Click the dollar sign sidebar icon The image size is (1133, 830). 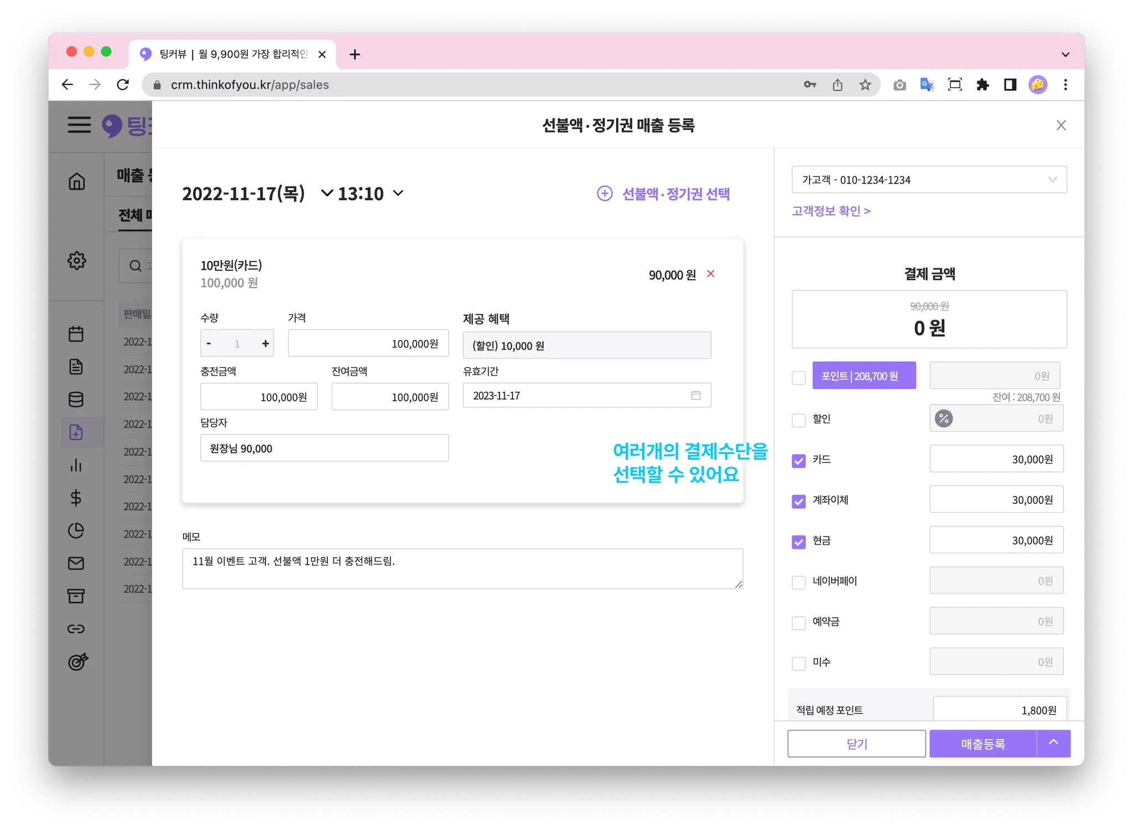tap(76, 498)
